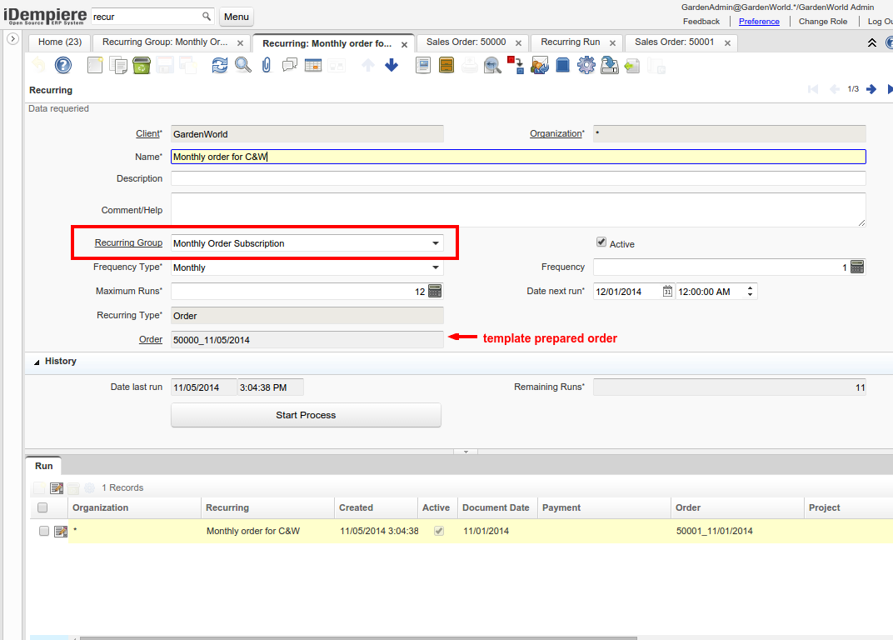Click the Attachment paperclip icon
893x640 pixels.
[x=267, y=65]
